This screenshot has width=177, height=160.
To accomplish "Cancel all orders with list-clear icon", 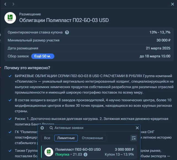I will pos(134,138).
